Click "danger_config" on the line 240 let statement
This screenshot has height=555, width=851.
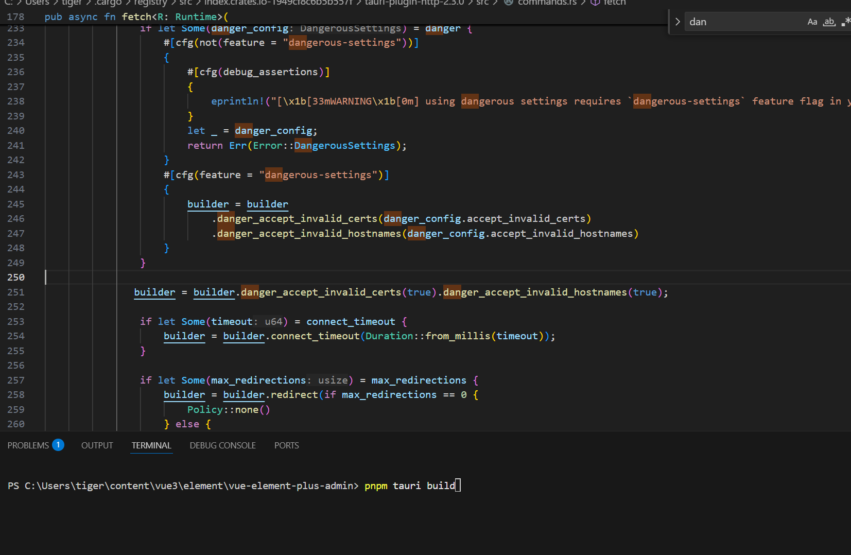pos(273,131)
